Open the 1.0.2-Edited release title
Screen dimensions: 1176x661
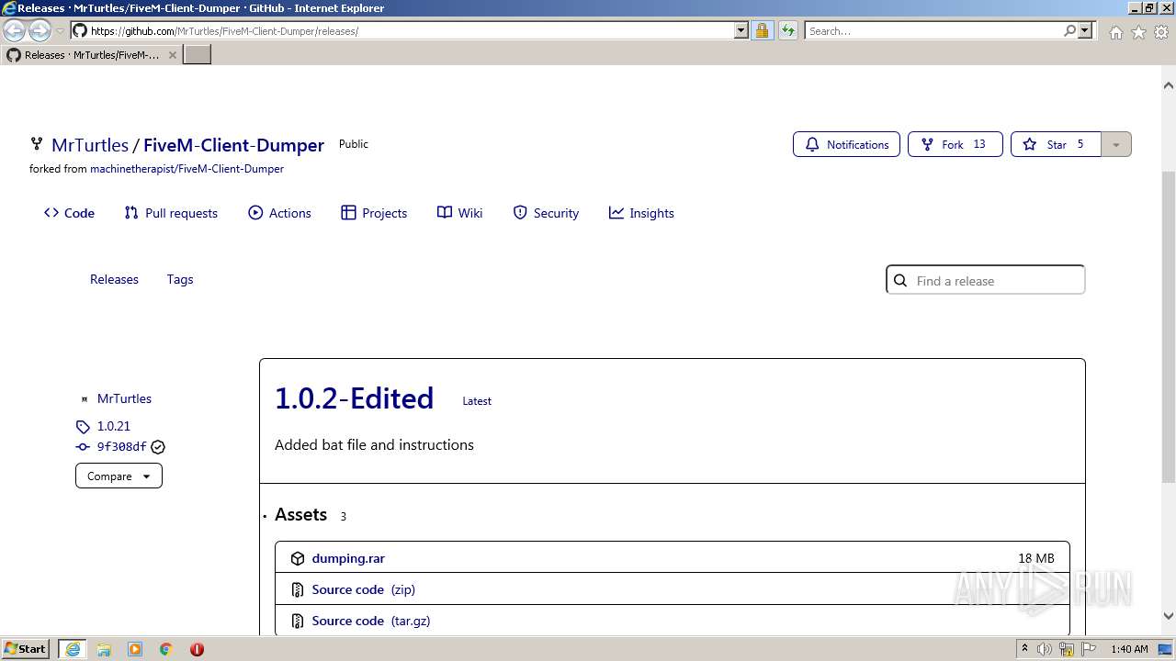[354, 398]
